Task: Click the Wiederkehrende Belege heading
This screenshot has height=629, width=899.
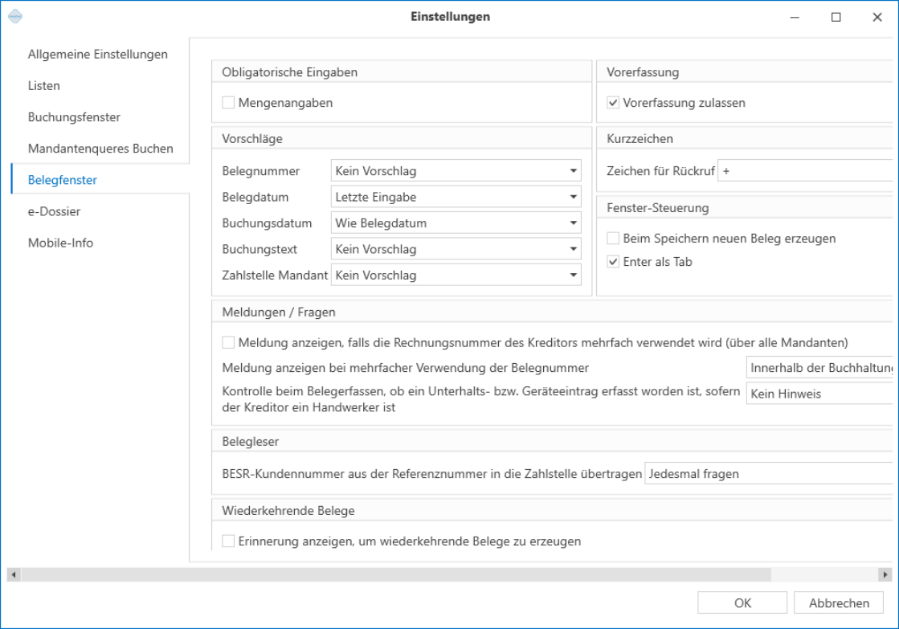Action: pos(288,510)
